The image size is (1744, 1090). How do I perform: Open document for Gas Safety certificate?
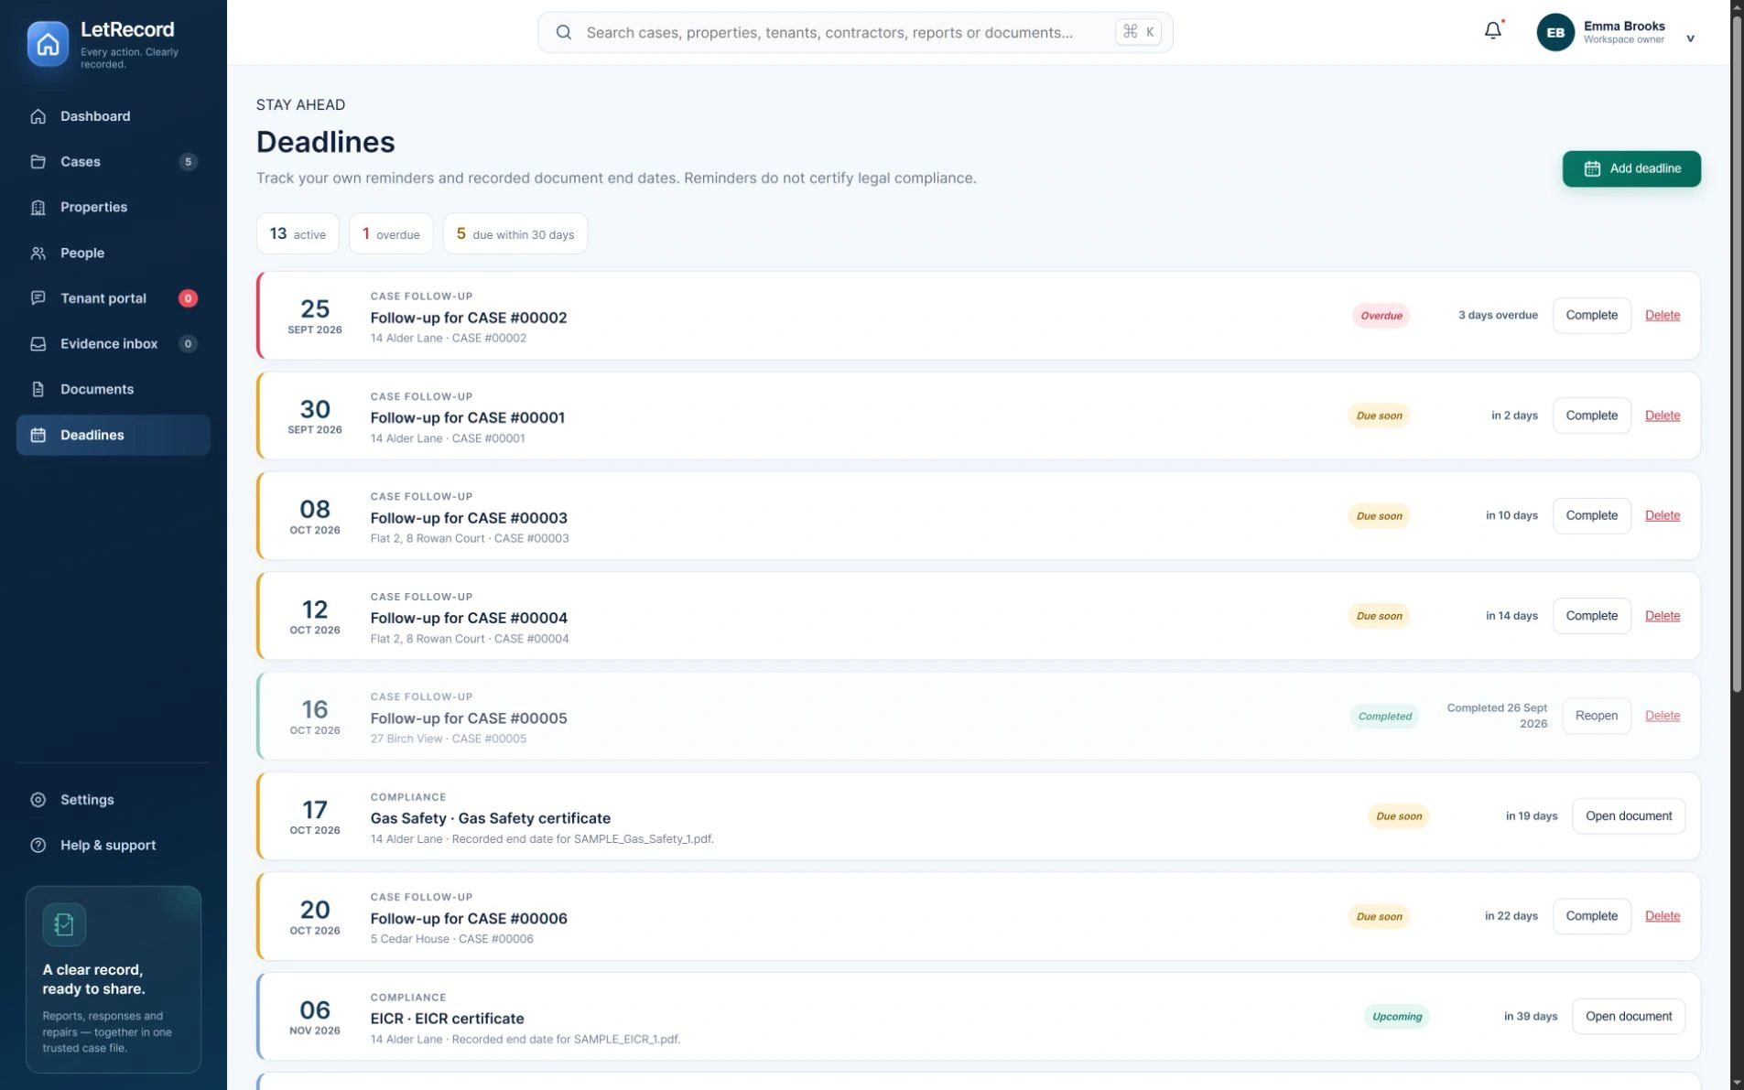click(x=1628, y=816)
